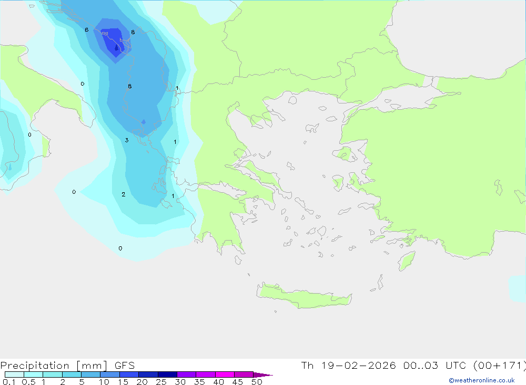Screen dimensions: 526x385
Task: Select the 20–25 mm legend swatch
Action: click(148, 374)
